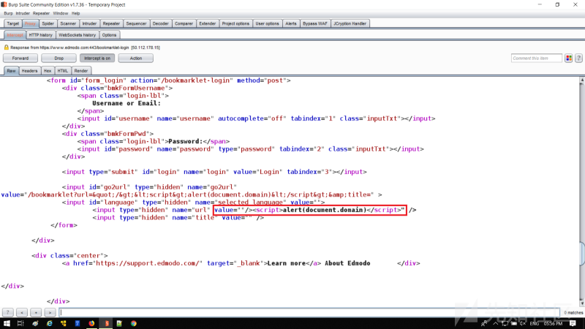Open the Bypass WAF tab
This screenshot has height=329, width=585.
coord(315,23)
